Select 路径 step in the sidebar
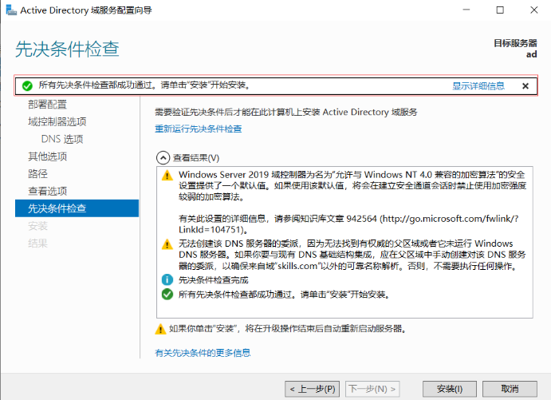Viewport: 551px width, 400px height. click(x=38, y=174)
